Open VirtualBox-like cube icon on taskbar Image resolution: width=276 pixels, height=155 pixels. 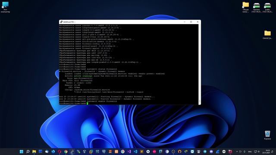click(x=85, y=152)
